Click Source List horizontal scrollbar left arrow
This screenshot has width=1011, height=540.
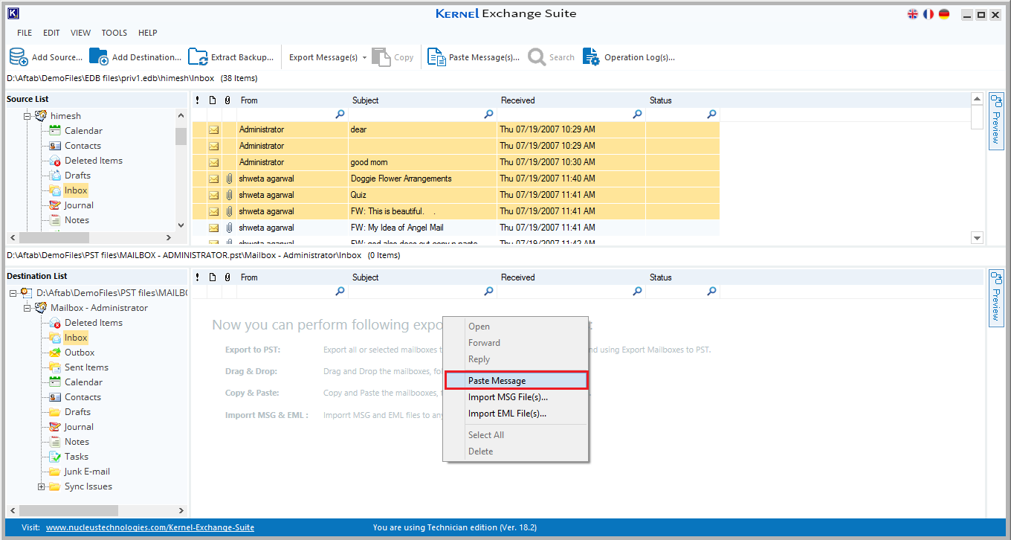point(13,238)
